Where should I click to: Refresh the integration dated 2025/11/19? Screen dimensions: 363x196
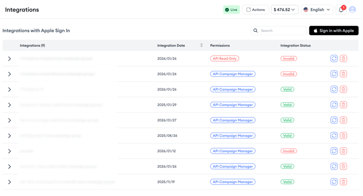click(x=334, y=182)
